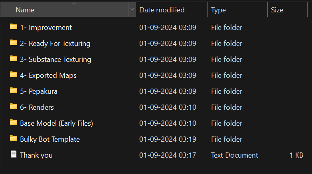Click the Thank you text document icon
This screenshot has height=174, width=312.
14,155
